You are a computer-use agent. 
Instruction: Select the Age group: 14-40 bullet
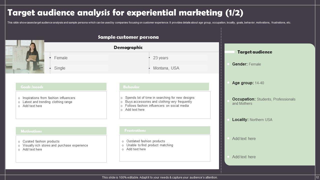248,83
